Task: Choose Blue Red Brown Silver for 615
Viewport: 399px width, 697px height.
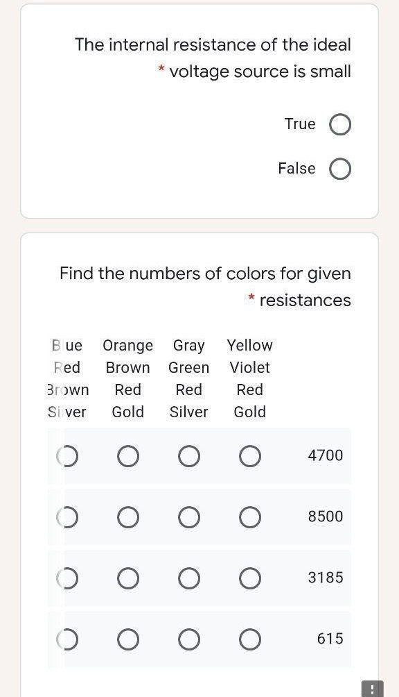Action: 67,639
